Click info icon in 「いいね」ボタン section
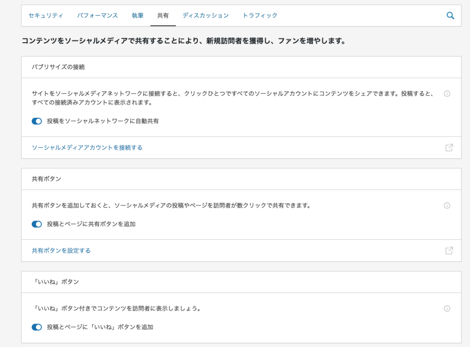470x347 pixels. click(x=447, y=308)
